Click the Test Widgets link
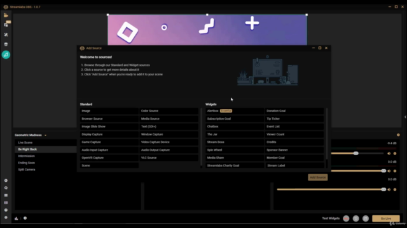Viewport: 407px width, 228px height. point(331,218)
